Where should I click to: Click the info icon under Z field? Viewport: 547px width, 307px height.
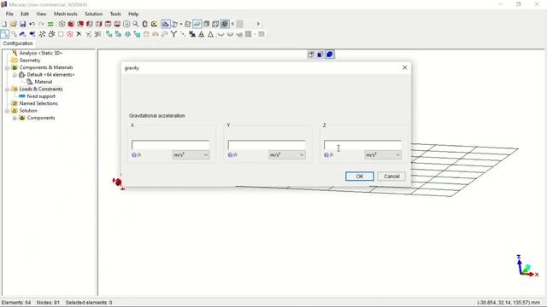326,155
